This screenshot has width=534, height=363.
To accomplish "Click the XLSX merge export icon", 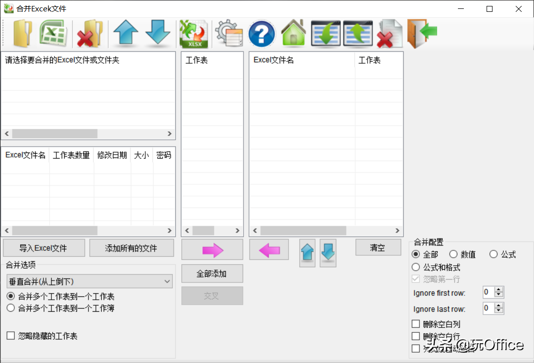I will click(194, 34).
